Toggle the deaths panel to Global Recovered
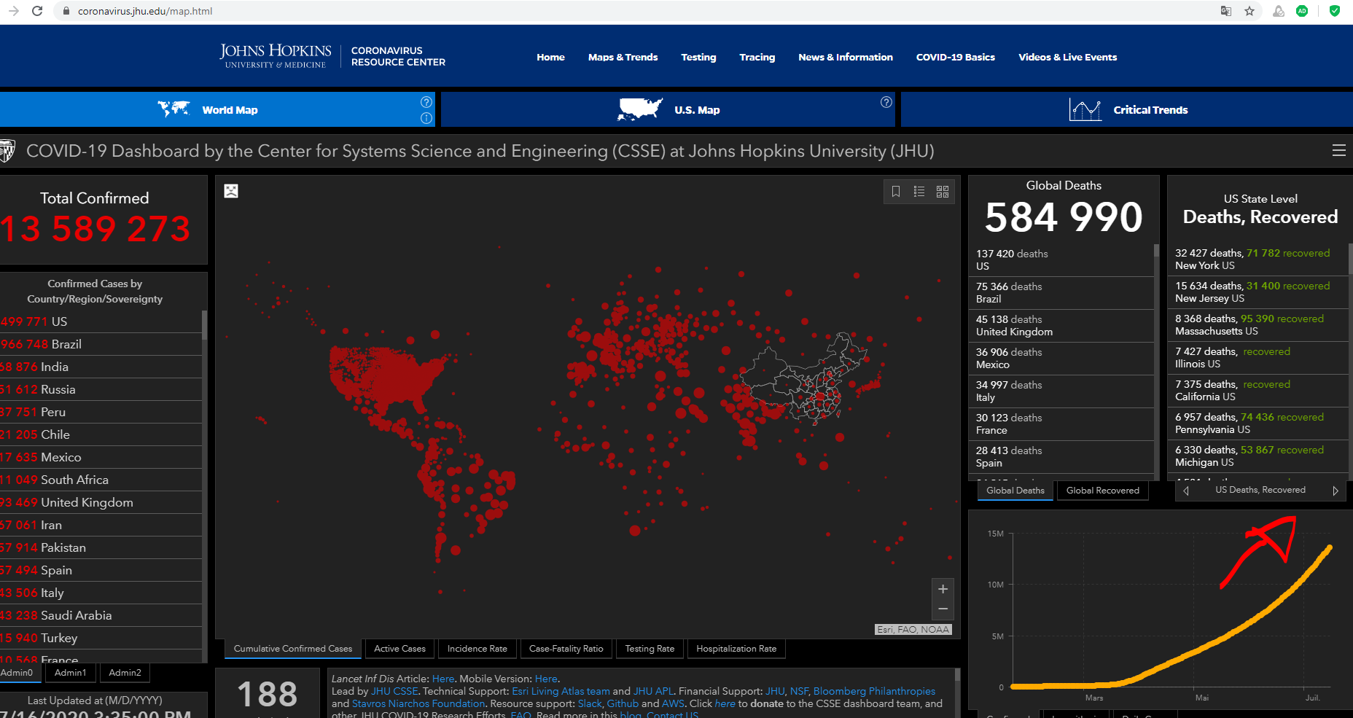The height and width of the screenshot is (718, 1353). [x=1102, y=491]
